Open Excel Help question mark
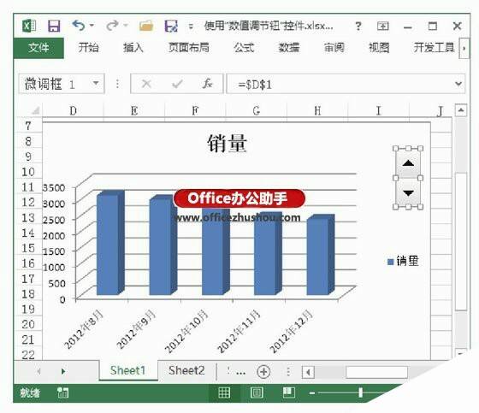 358,26
